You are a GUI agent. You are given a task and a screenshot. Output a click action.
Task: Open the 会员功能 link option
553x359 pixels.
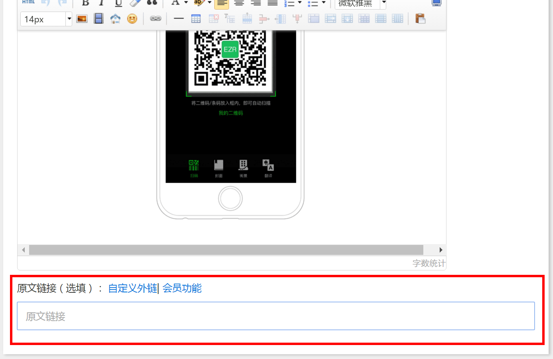pos(182,288)
